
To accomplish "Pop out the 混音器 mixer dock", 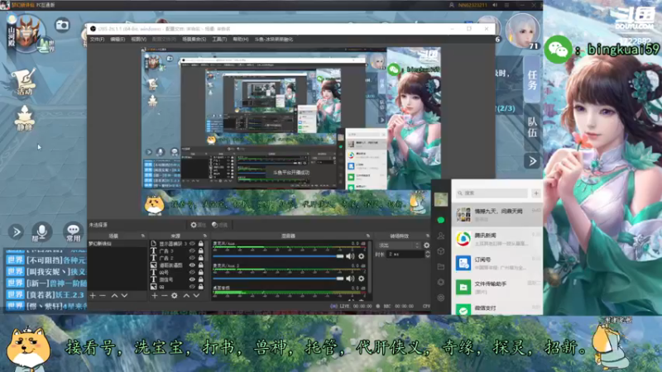I will 368,236.
